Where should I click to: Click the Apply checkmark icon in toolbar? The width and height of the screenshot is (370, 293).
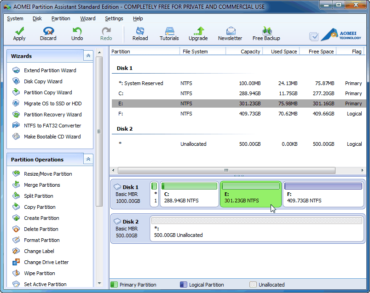point(19,31)
